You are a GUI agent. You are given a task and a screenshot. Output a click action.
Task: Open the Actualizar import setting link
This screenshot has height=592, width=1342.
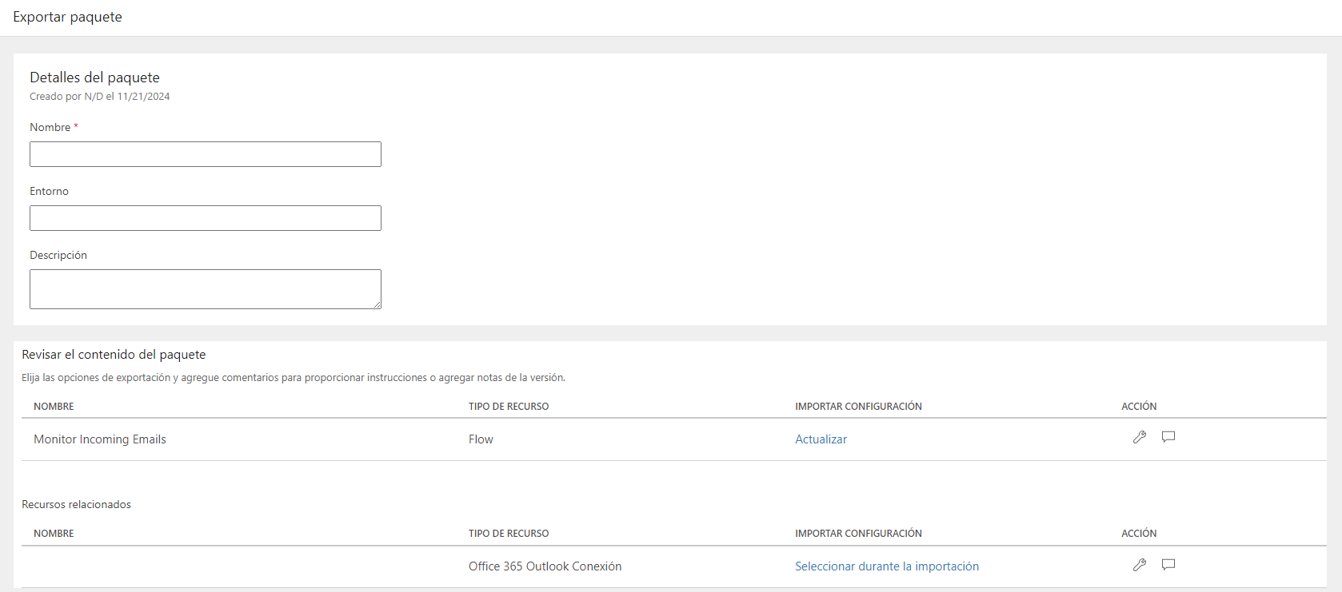pyautogui.click(x=821, y=439)
